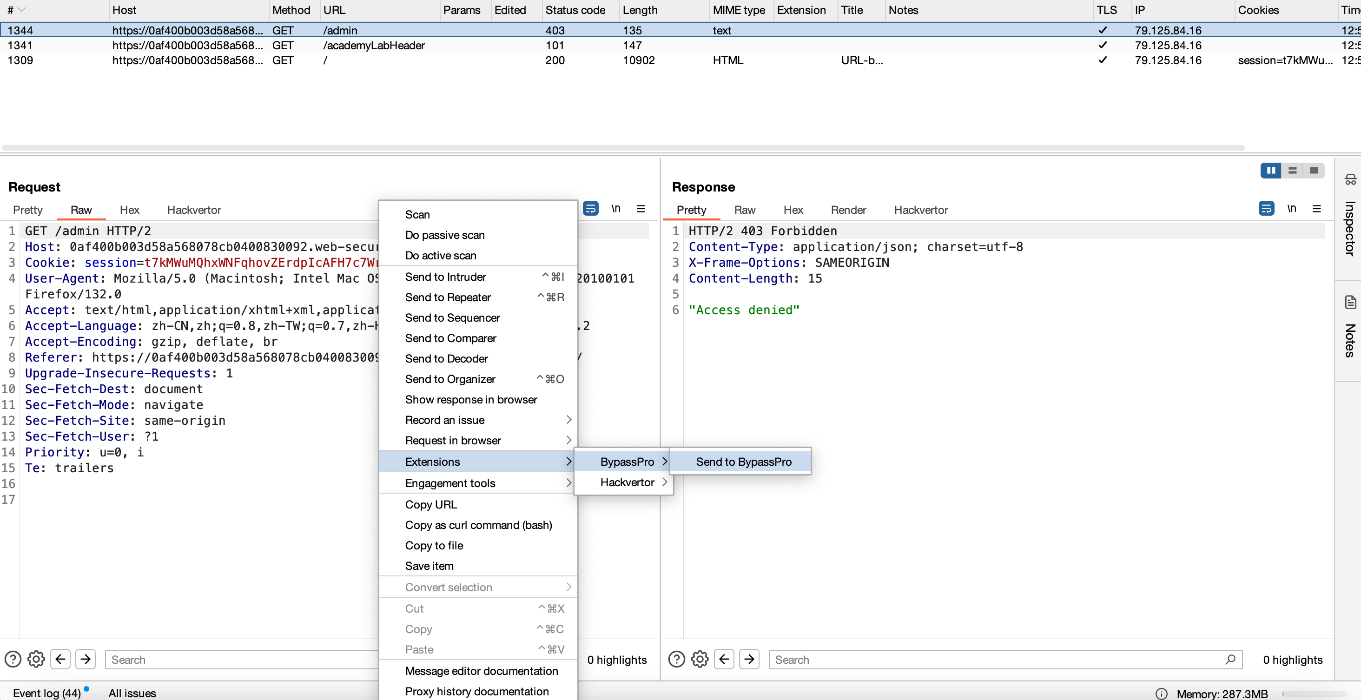This screenshot has height=700, width=1361.
Task: Go to previous match in Request search
Action: [x=60, y=659]
